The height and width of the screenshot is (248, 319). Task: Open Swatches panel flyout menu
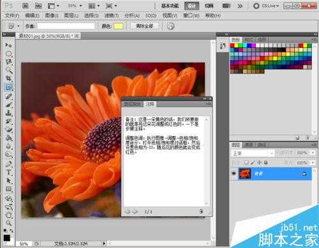pyautogui.click(x=314, y=40)
